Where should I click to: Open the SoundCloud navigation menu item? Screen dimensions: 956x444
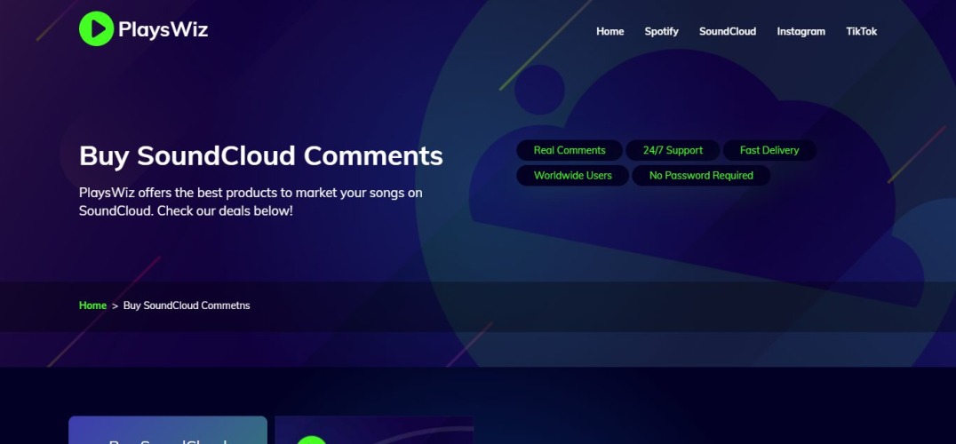click(728, 32)
